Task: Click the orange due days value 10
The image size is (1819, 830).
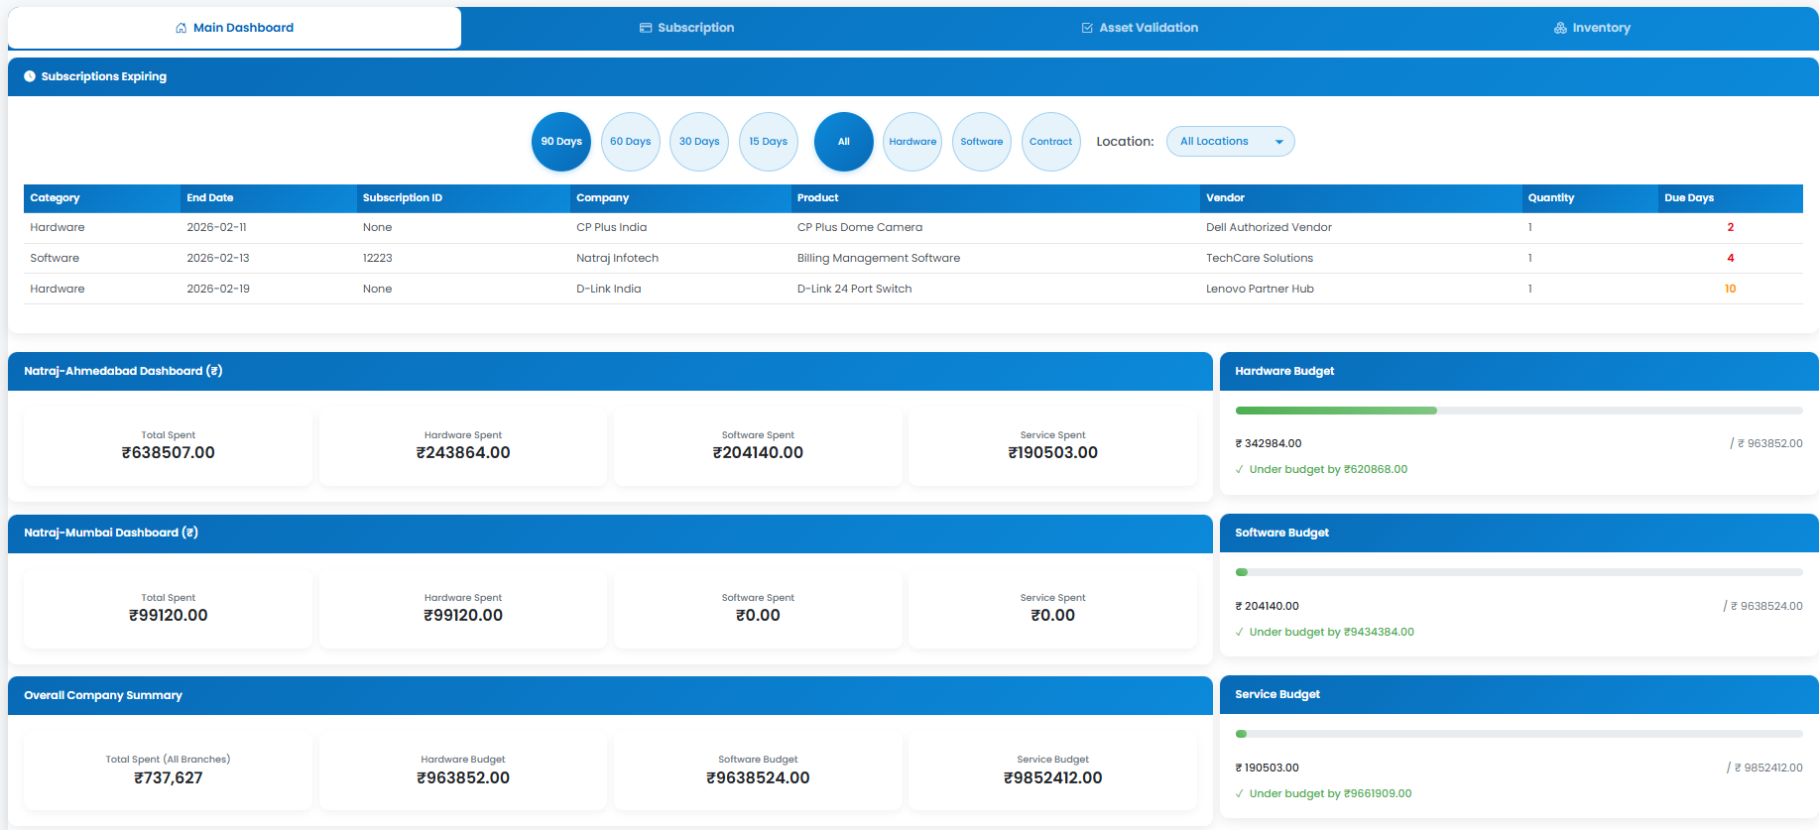Action: pyautogui.click(x=1731, y=290)
